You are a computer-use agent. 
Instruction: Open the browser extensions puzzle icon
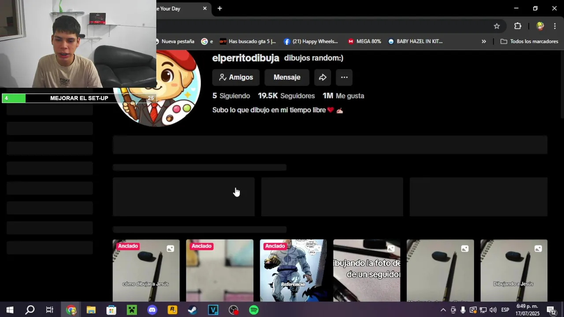pos(518,26)
